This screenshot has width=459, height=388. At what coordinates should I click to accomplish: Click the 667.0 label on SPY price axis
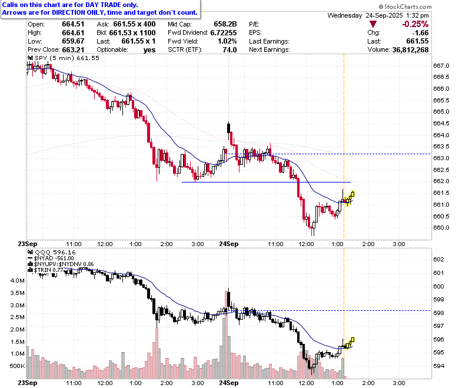441,65
